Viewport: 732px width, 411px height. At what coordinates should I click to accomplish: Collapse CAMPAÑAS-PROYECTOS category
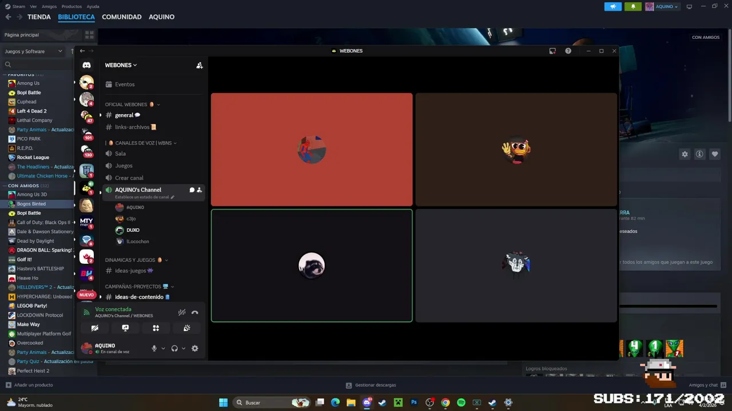point(140,287)
